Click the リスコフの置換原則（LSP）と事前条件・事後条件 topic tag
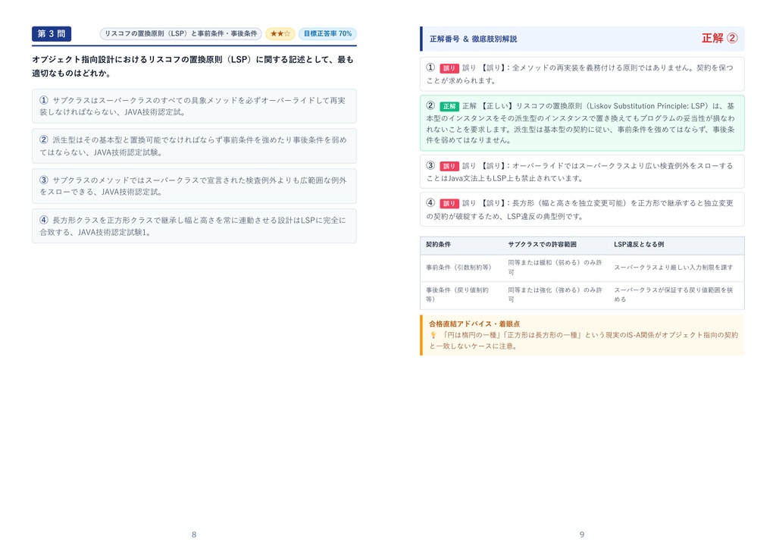Image resolution: width=776 pixels, height=551 pixels. point(180,33)
